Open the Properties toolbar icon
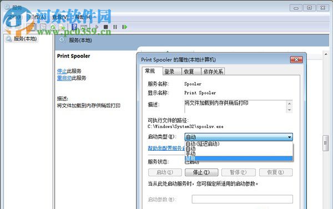 tap(43, 27)
